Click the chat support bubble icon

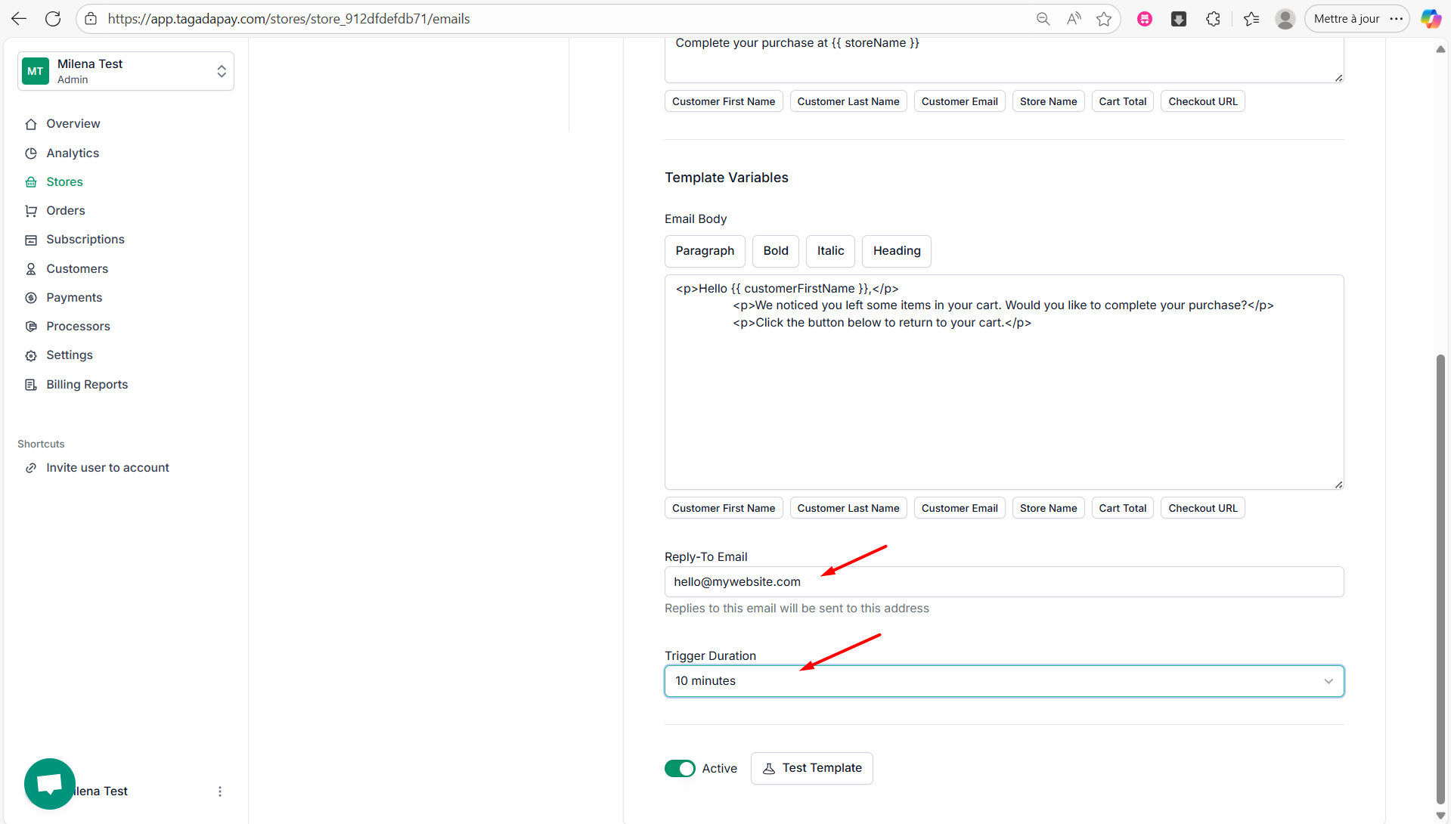click(x=50, y=783)
